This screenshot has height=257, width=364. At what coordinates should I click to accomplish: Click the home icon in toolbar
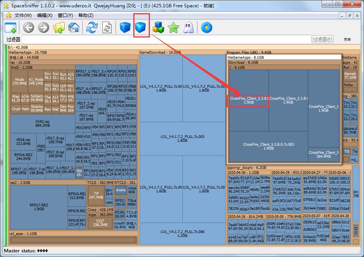(x=74, y=27)
